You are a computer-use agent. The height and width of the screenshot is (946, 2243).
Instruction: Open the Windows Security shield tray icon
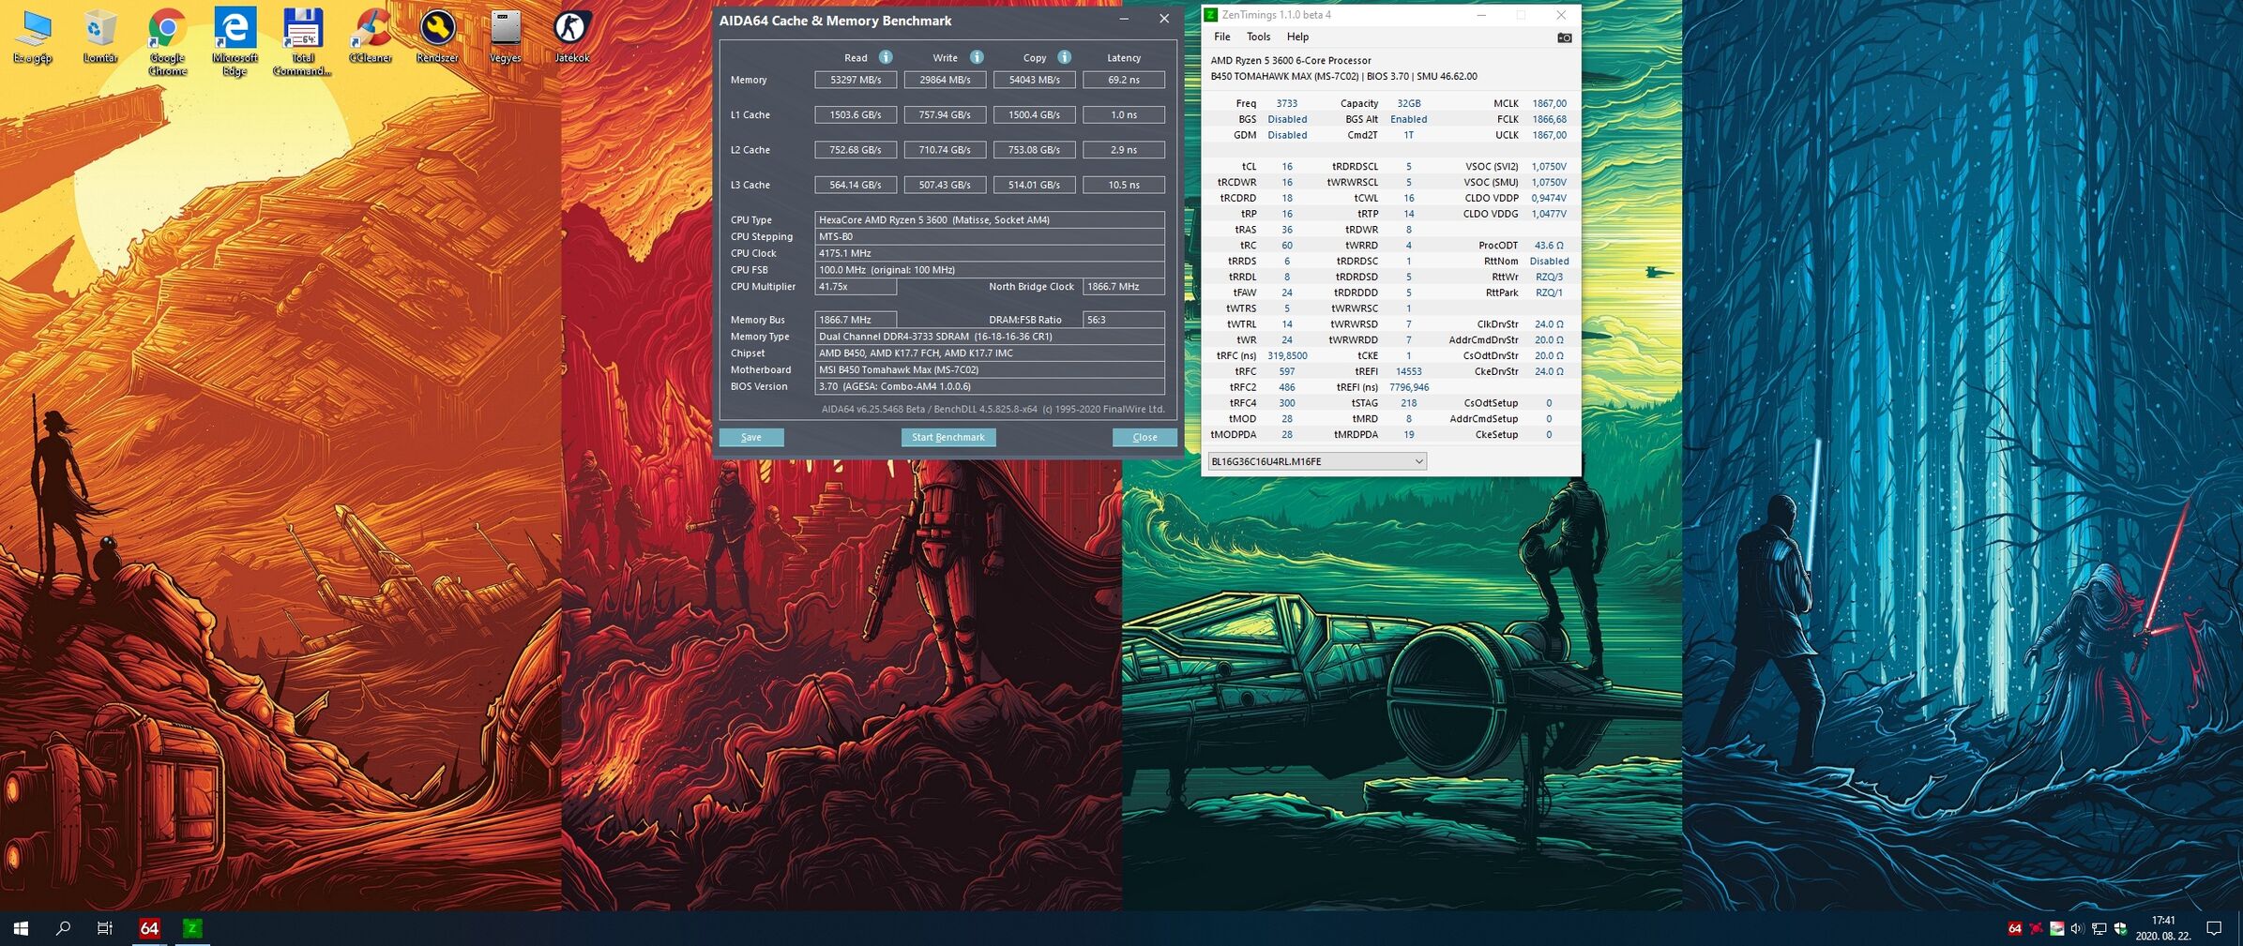[x=2120, y=929]
